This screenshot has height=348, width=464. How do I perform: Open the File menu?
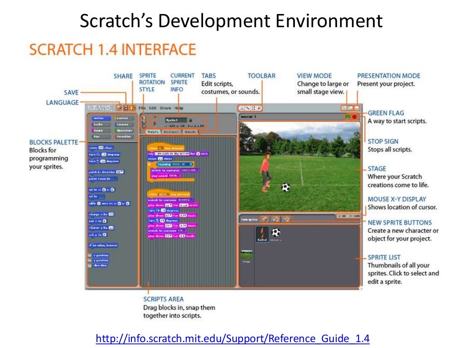[x=142, y=108]
